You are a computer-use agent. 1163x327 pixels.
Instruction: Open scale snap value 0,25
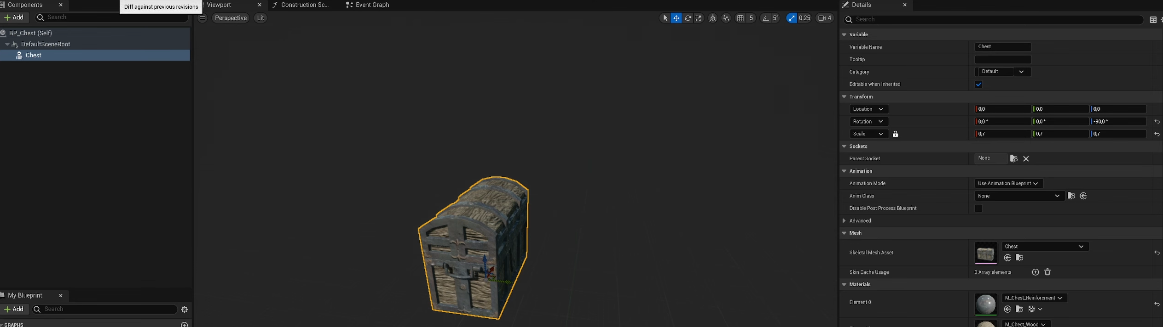(x=804, y=18)
